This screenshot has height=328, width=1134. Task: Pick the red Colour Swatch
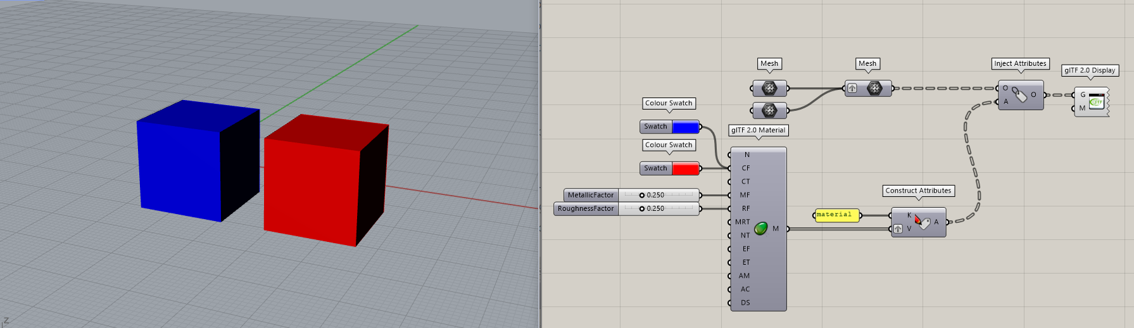[x=685, y=169]
